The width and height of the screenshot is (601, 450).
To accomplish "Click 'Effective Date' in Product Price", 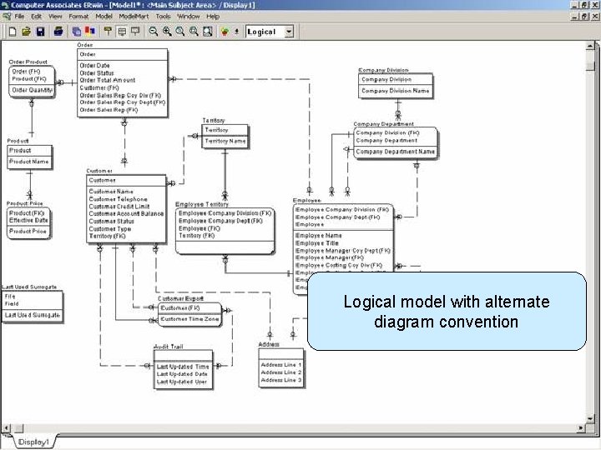I will [x=28, y=220].
